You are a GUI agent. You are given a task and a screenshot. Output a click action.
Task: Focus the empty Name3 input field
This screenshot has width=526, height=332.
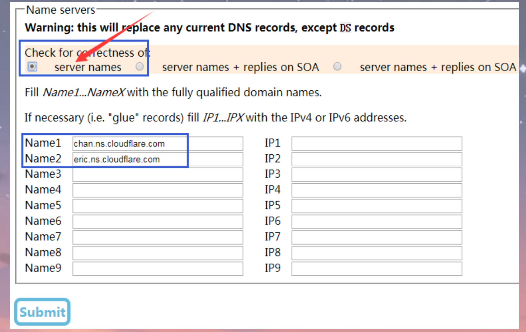[158, 175]
